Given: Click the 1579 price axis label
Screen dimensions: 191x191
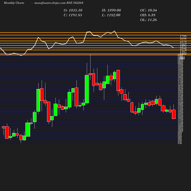Looking at the screenshot, I should [183, 42].
